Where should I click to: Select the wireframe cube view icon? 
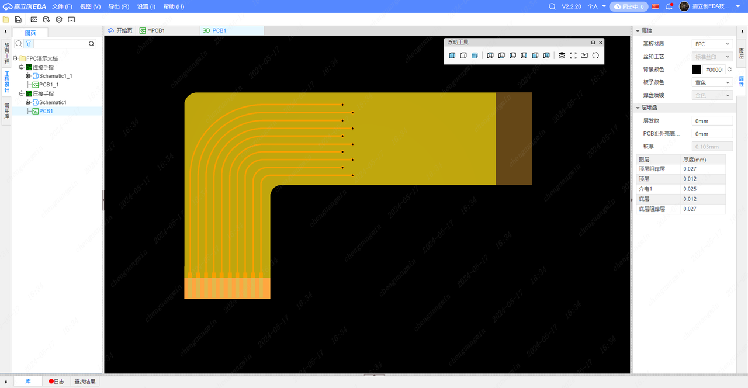coord(463,56)
